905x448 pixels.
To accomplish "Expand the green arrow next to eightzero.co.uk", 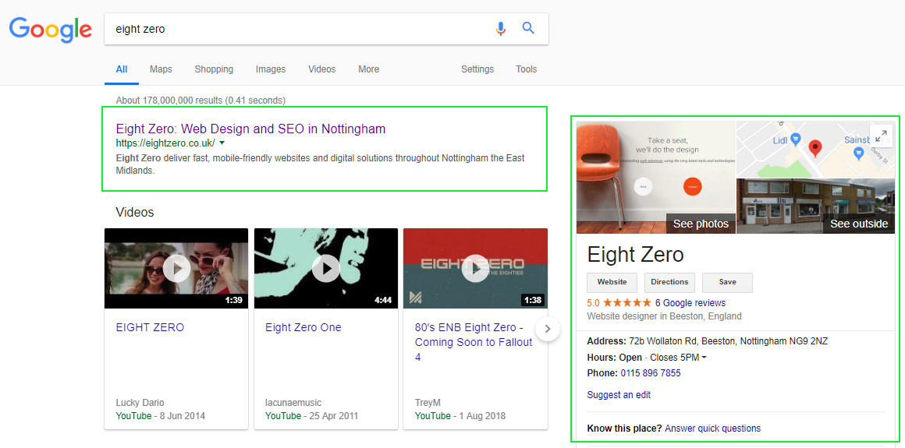I will [222, 143].
